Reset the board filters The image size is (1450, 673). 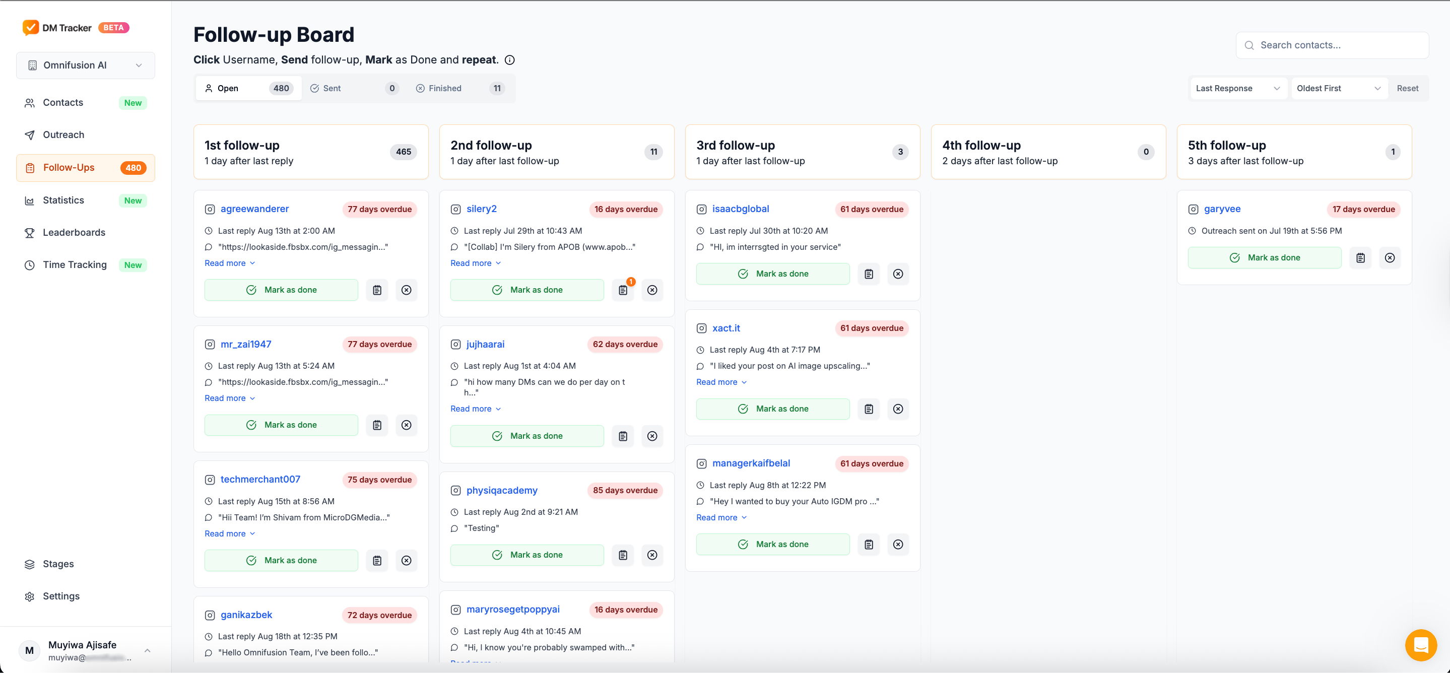pos(1408,88)
